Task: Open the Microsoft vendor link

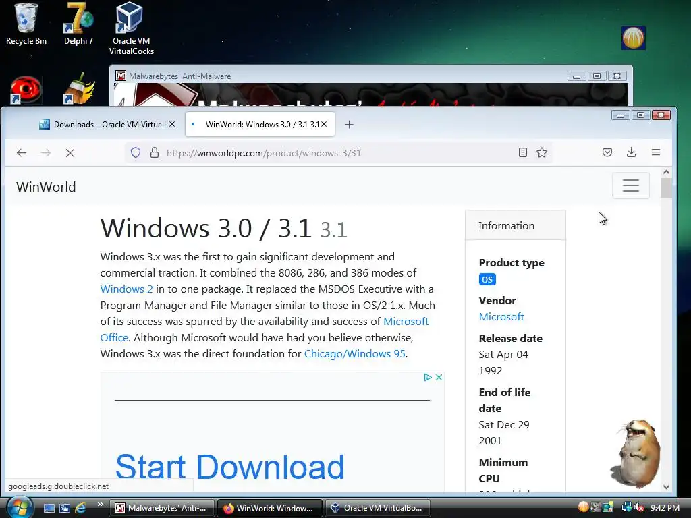Action: tap(501, 317)
